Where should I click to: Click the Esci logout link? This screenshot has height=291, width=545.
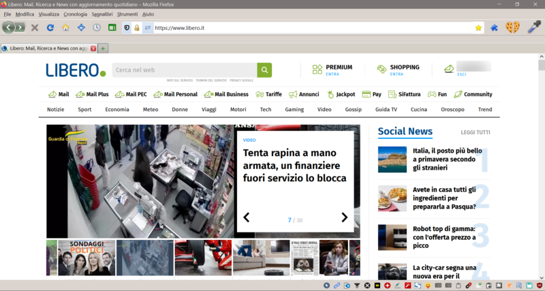tap(462, 74)
